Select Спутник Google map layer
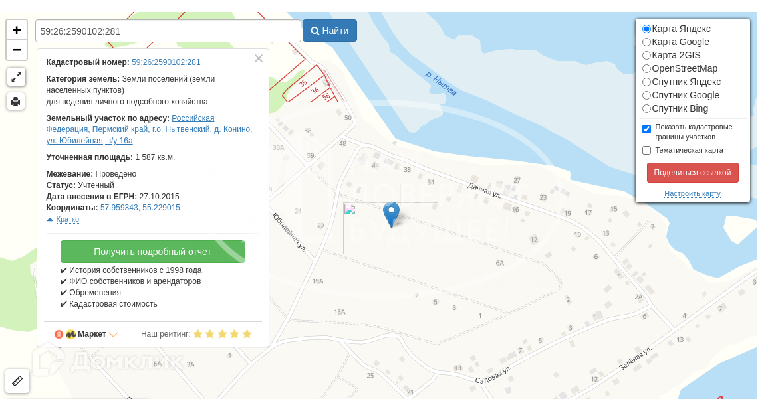 646,95
